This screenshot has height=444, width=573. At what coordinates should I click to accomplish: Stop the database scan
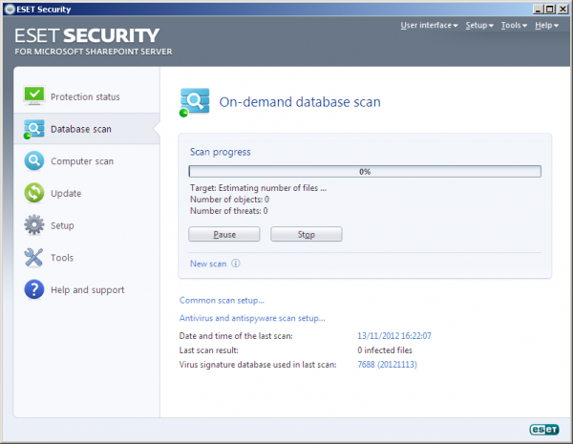tap(306, 234)
